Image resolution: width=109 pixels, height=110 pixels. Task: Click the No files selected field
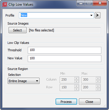64,30
